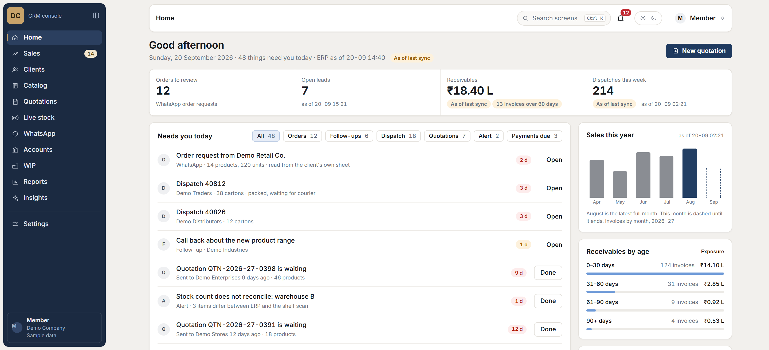The width and height of the screenshot is (769, 350).
Task: Click the 13 invoices over 60 days badge
Action: coord(527,104)
